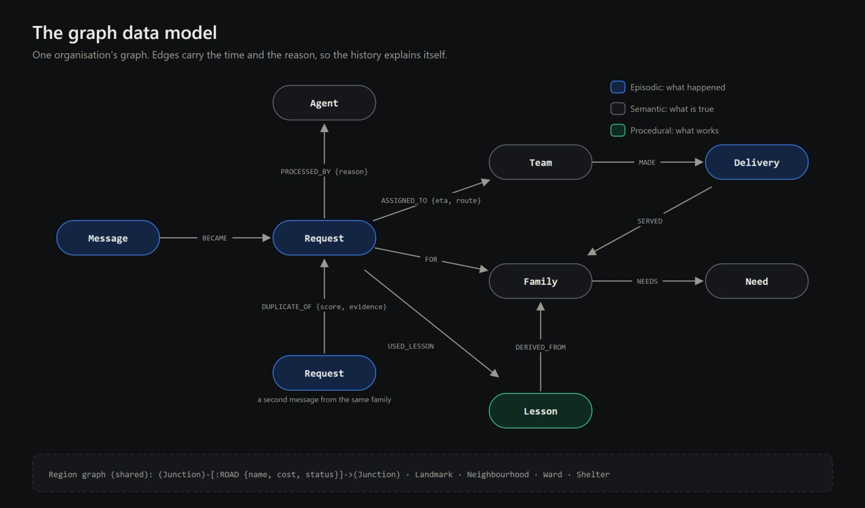Select the Delivery node

coord(757,163)
